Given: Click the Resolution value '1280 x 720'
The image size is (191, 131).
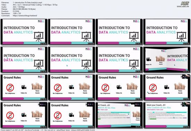Looking at the screenshot, I should (x=17, y=14).
